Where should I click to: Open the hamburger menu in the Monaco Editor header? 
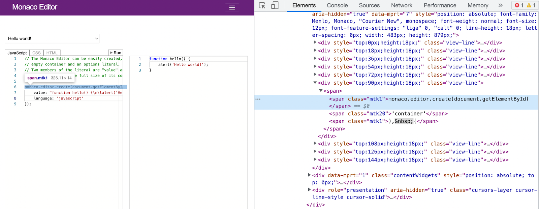(x=232, y=7)
